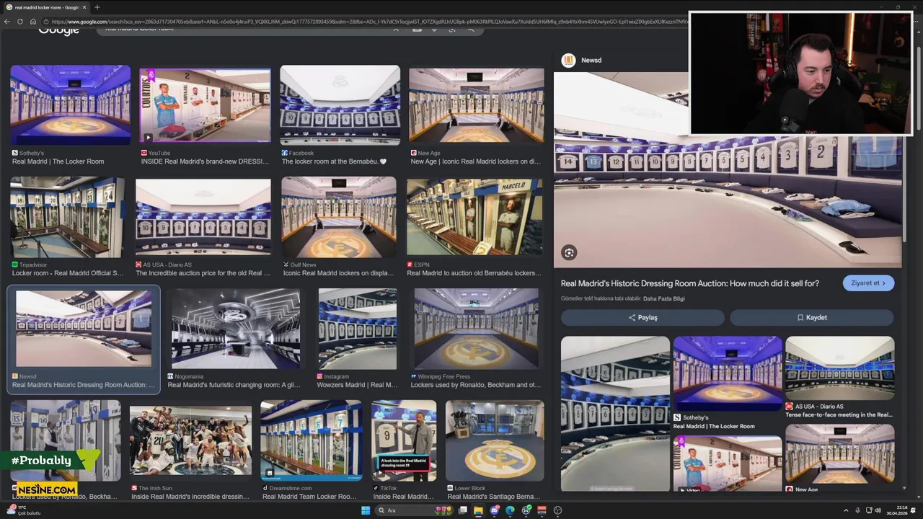
Task: Open the YouTube 'INSIDE Real Madrid's brand-new' thumbnail
Action: [206, 105]
